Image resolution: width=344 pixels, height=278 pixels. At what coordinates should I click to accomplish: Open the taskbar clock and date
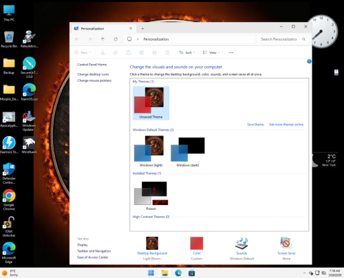coord(334,273)
